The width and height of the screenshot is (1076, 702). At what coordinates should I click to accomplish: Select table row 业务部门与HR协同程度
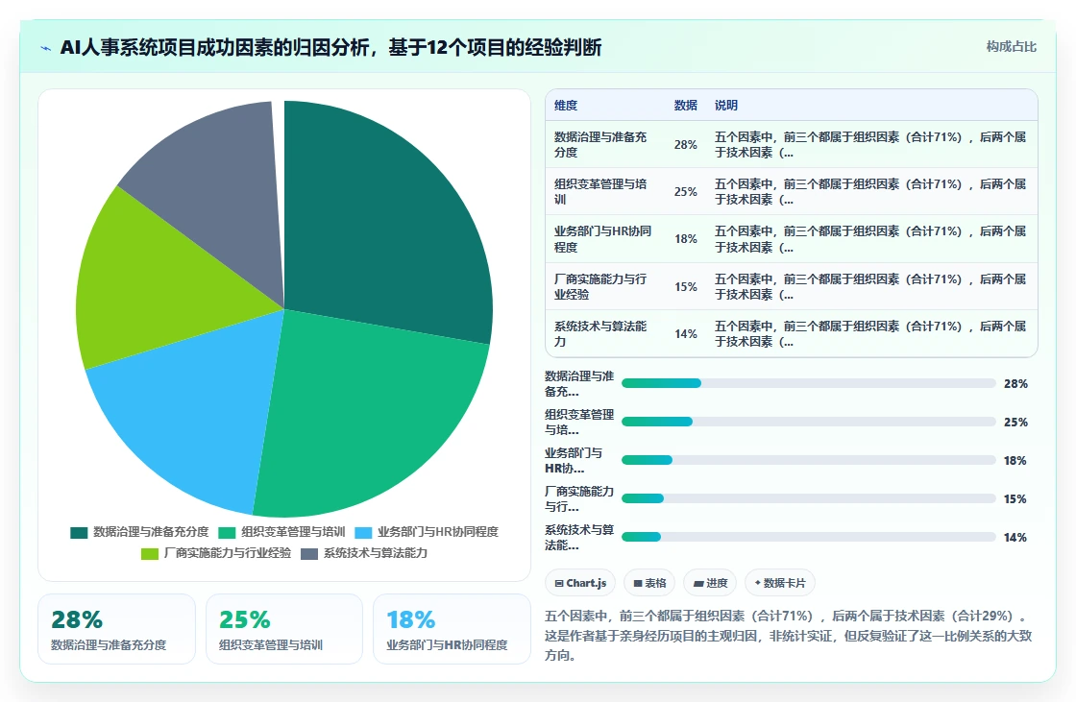point(792,239)
